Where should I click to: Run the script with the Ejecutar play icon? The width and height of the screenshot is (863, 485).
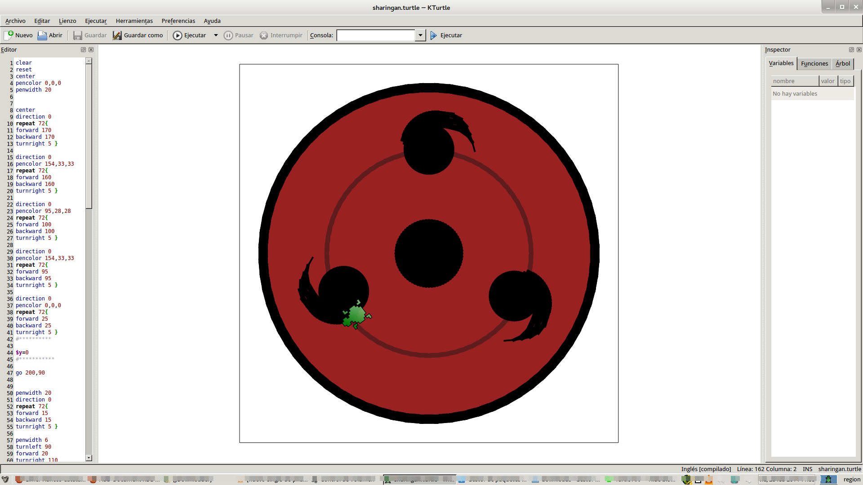coord(178,35)
